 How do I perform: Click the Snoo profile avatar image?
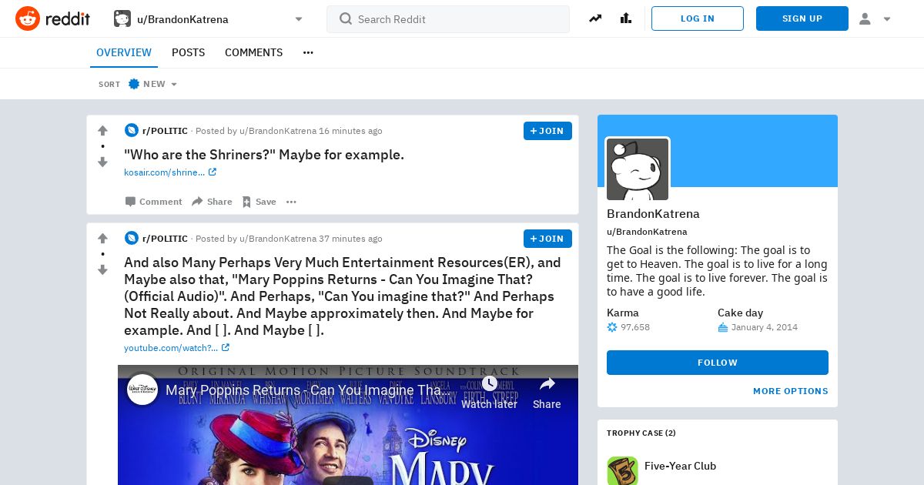tap(638, 169)
